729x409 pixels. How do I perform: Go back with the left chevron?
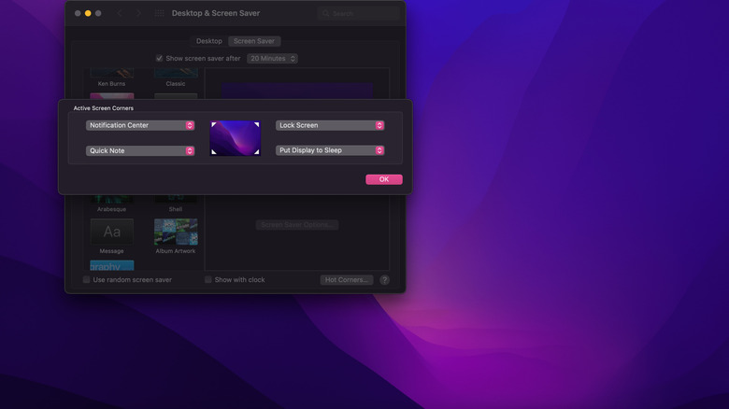pyautogui.click(x=120, y=13)
